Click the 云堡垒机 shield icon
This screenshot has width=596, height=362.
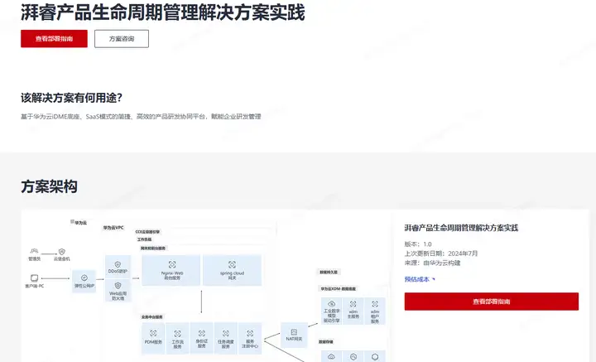(x=62, y=251)
